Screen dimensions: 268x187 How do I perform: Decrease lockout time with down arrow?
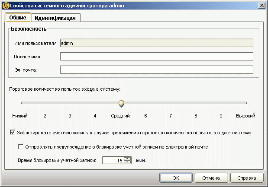point(127,162)
